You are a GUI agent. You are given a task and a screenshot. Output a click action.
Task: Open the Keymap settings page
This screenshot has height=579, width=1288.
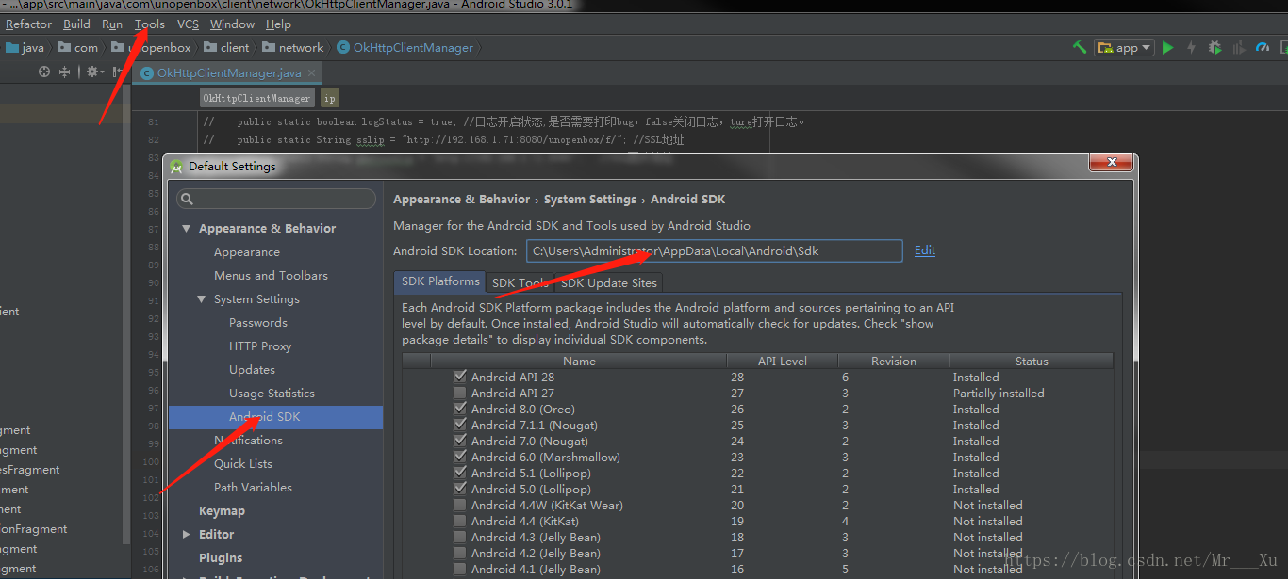(222, 511)
